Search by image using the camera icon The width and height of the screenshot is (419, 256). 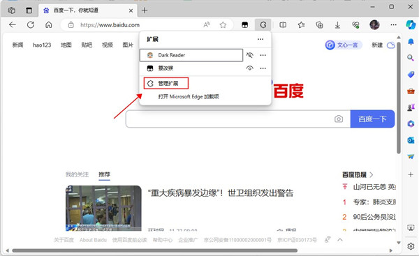coord(339,119)
